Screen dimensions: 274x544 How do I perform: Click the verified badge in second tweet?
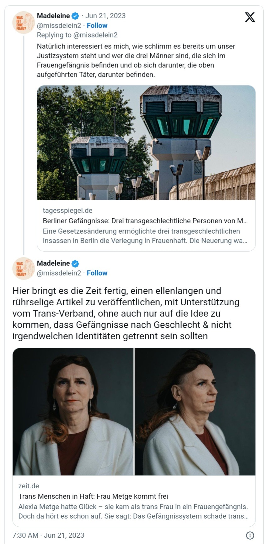tap(75, 263)
